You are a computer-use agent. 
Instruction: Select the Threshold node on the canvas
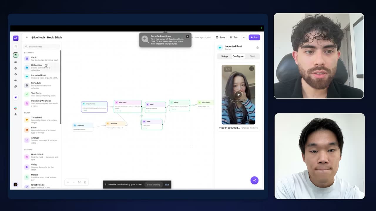tap(116, 125)
